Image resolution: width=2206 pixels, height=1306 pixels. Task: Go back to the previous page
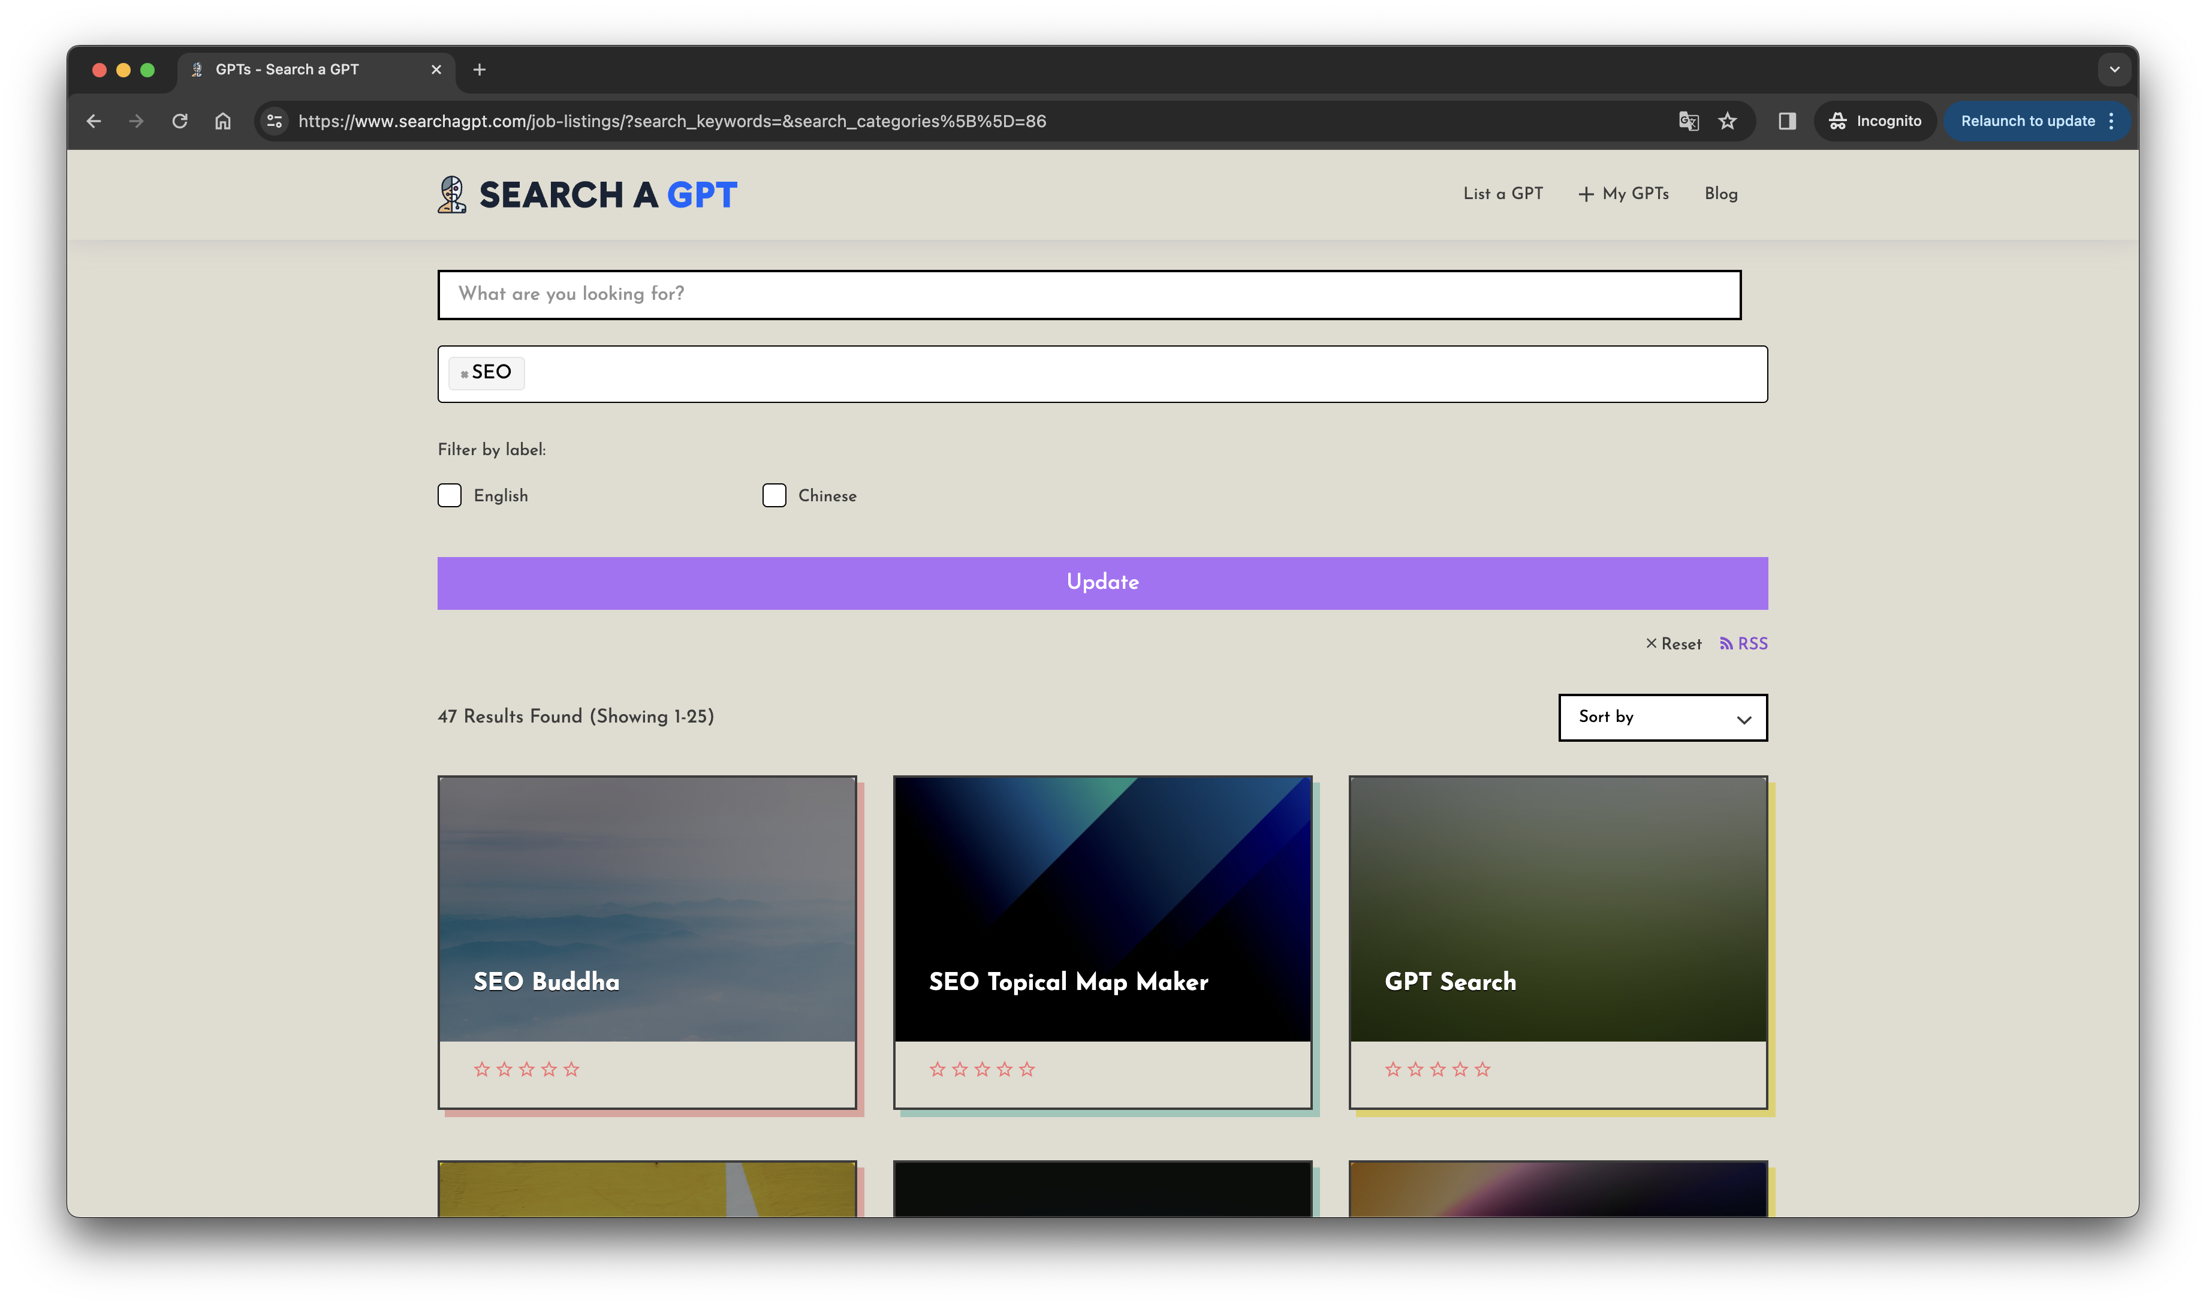(x=94, y=122)
